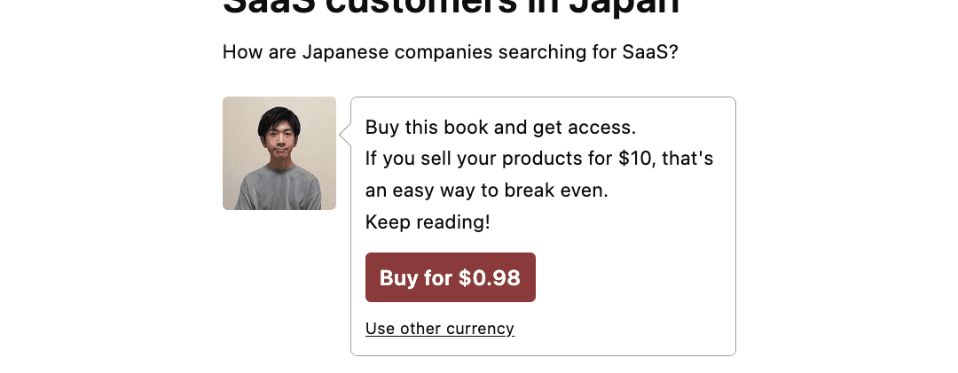958x373 pixels.
Task: Click the author's profile photo
Action: pyautogui.click(x=279, y=153)
